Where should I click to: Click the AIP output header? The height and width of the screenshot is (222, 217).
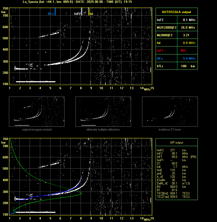coord(176,143)
